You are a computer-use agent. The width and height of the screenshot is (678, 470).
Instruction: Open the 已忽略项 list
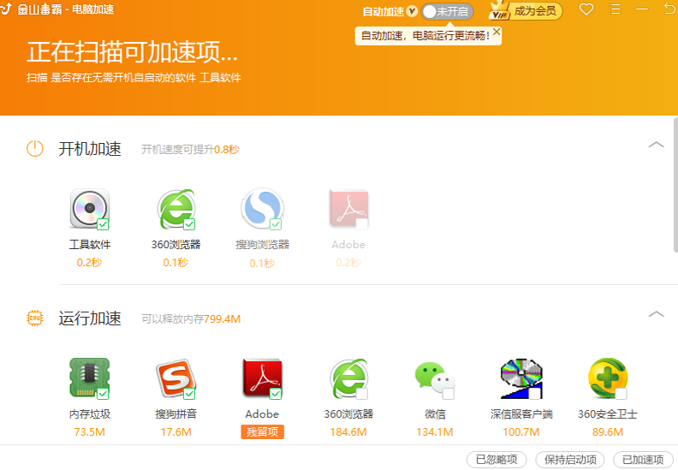click(x=497, y=459)
